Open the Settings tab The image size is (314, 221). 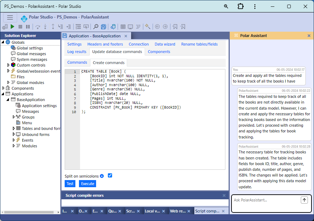pos(74,44)
